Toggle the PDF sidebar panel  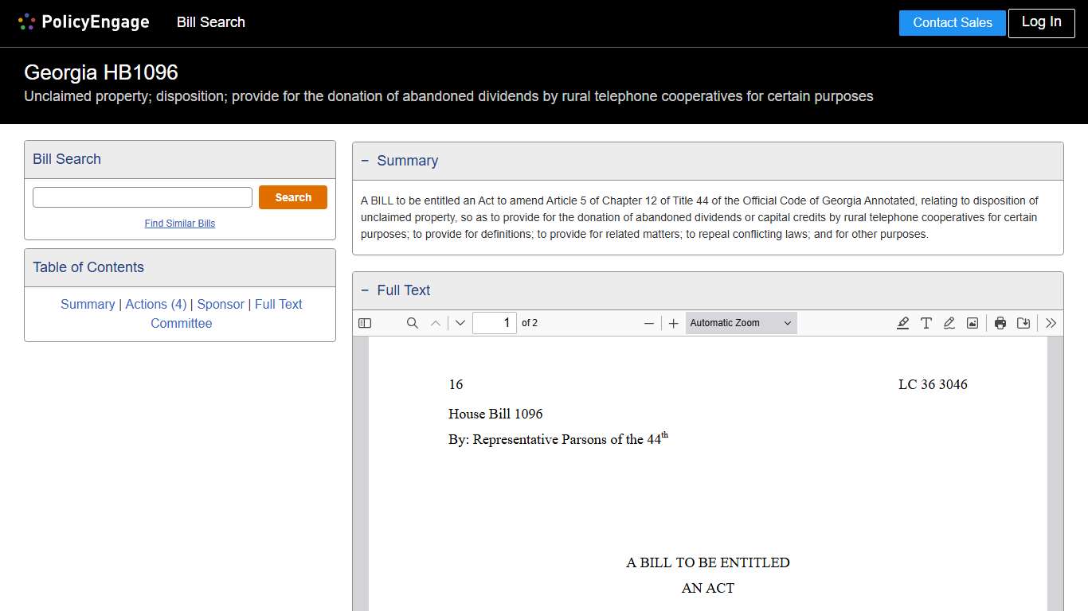point(365,323)
